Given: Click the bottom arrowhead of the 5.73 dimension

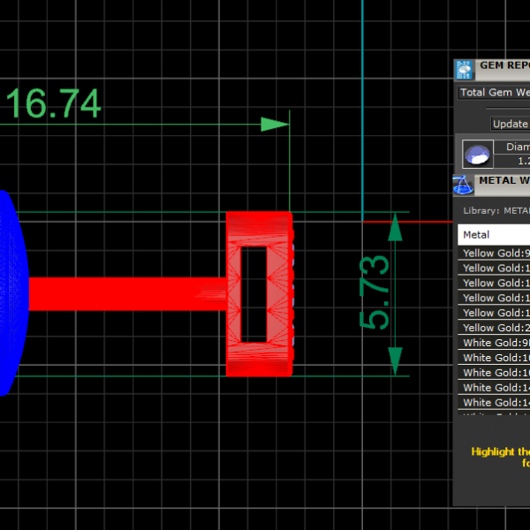Looking at the screenshot, I should (x=395, y=360).
